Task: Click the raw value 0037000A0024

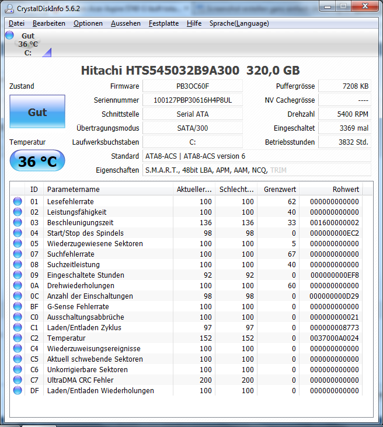Action: pos(335,338)
